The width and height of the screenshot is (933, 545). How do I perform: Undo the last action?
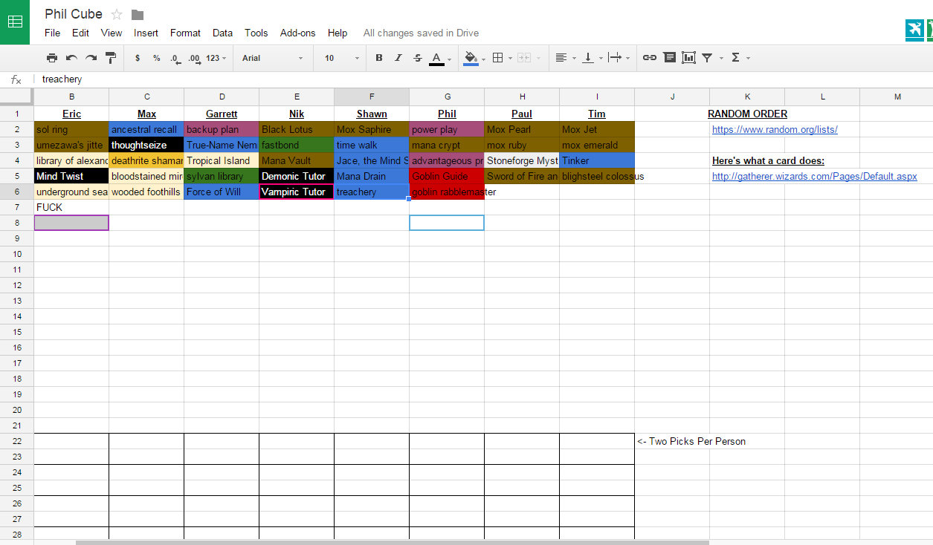click(x=71, y=58)
